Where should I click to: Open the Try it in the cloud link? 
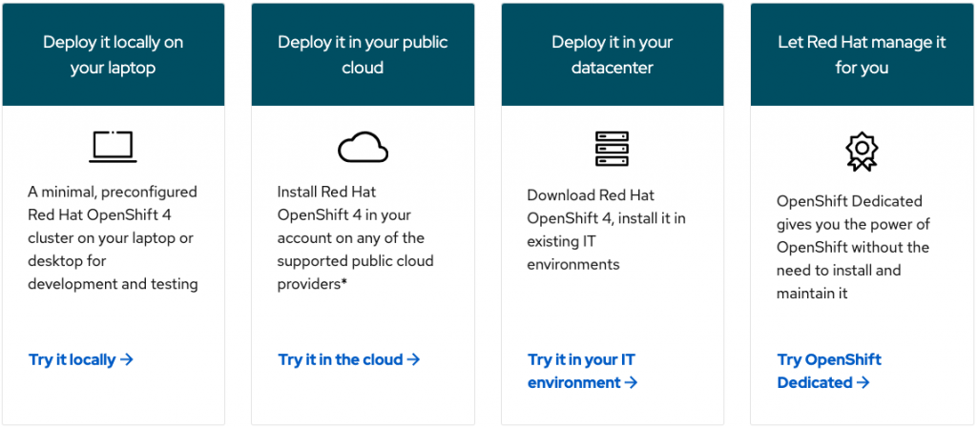point(349,359)
